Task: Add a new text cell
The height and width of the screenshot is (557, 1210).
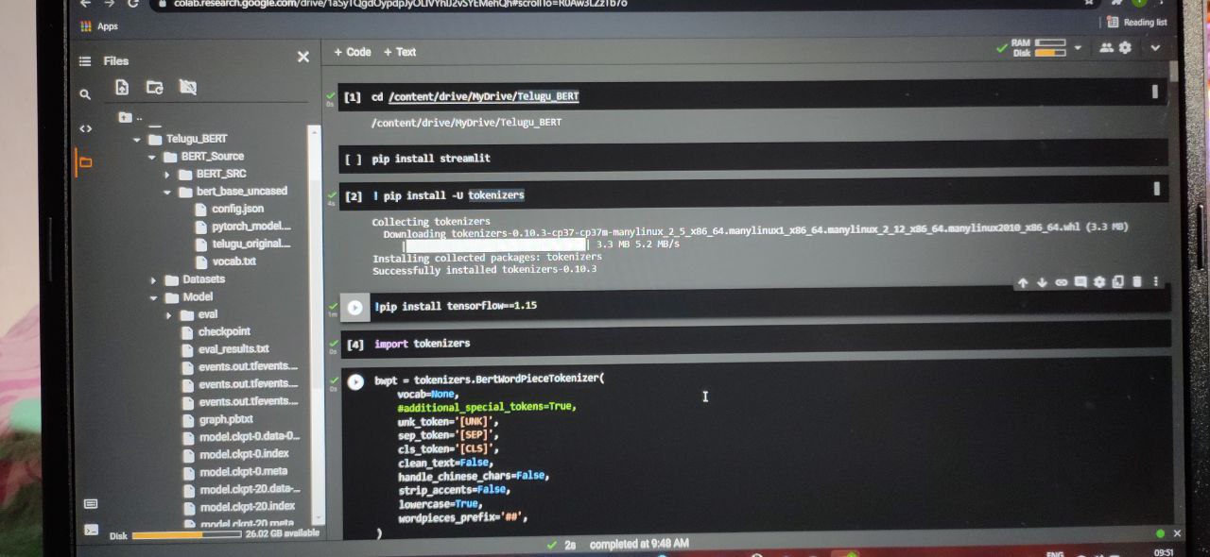Action: click(400, 52)
